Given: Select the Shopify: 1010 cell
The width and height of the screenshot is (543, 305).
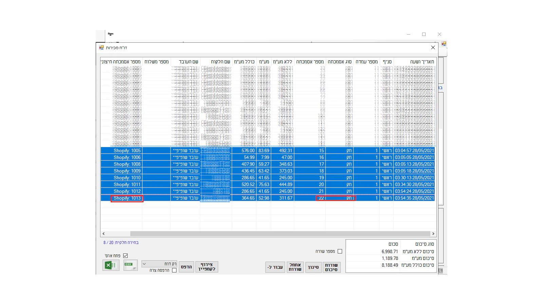Looking at the screenshot, I should tap(121, 178).
